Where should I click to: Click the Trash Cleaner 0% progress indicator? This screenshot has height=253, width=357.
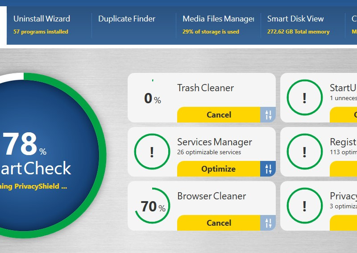click(x=152, y=98)
